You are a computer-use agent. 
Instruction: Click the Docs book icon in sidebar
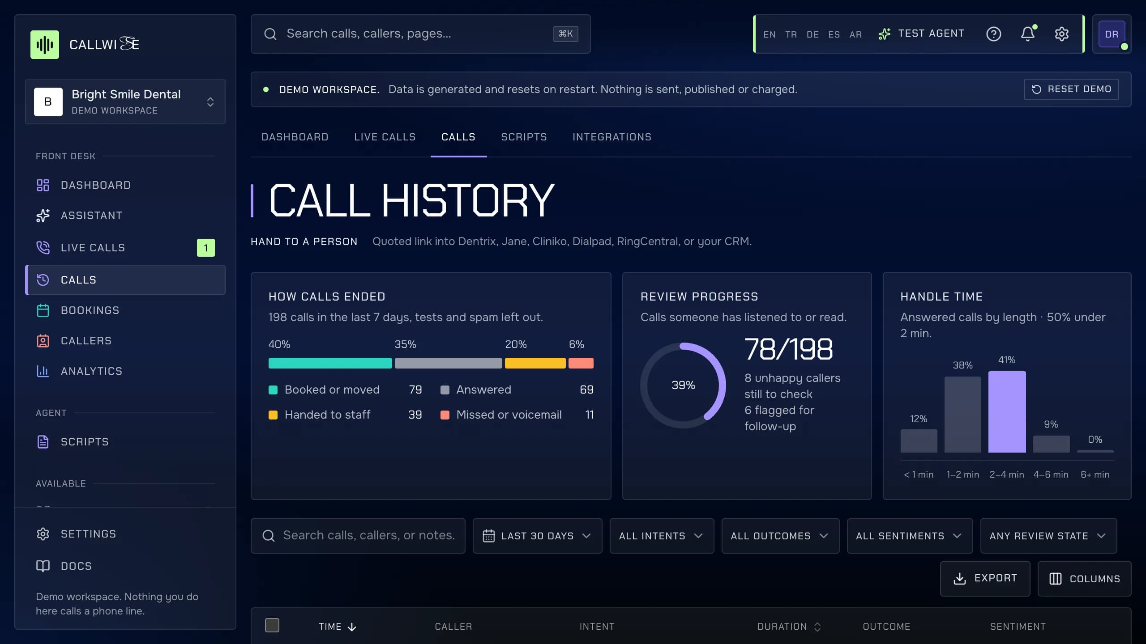tap(43, 566)
